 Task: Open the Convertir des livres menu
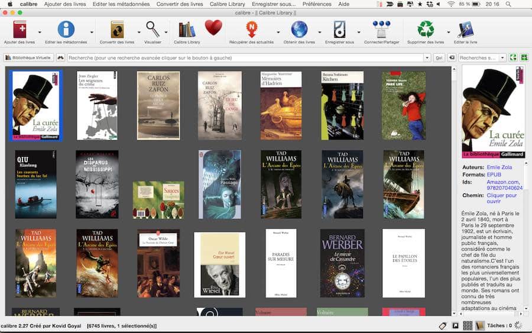click(180, 4)
